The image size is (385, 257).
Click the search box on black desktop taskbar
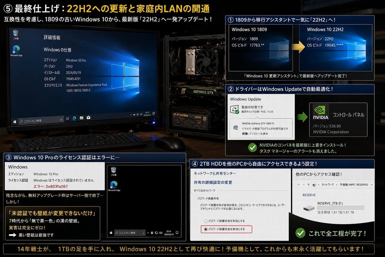click(x=130, y=233)
